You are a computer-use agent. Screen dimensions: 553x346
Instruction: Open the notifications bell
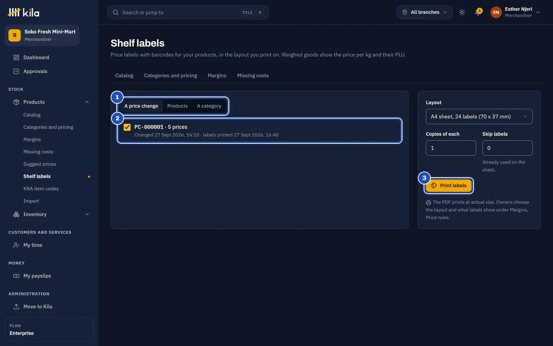478,12
